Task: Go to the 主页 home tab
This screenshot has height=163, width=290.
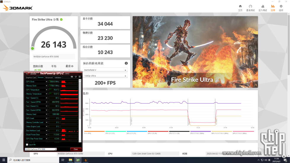Action: point(240,8)
